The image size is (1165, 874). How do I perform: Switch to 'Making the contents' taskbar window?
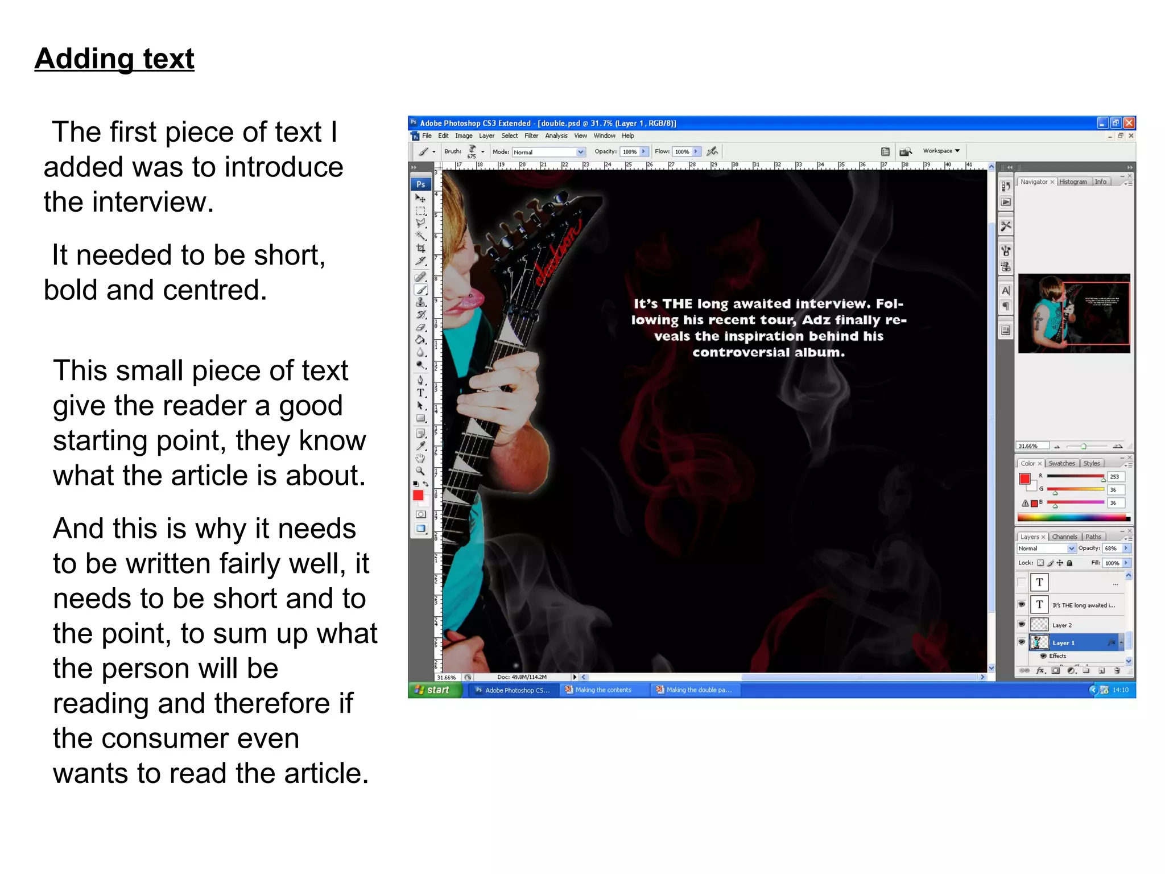pos(604,690)
